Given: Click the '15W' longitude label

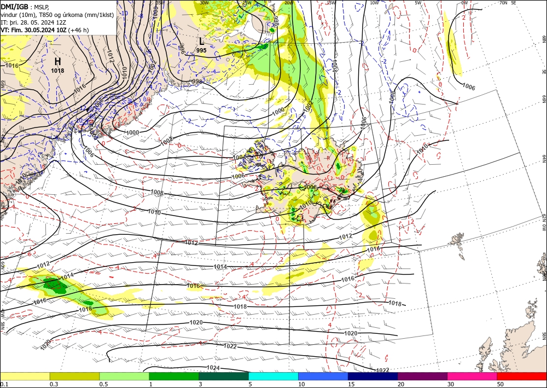Looking at the screenshot, I should coord(331,3).
